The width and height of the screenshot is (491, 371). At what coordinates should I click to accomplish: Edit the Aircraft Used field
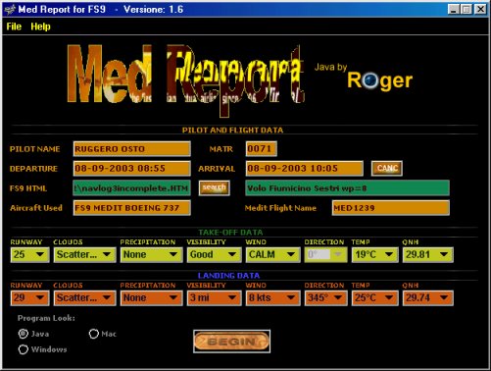tap(132, 208)
